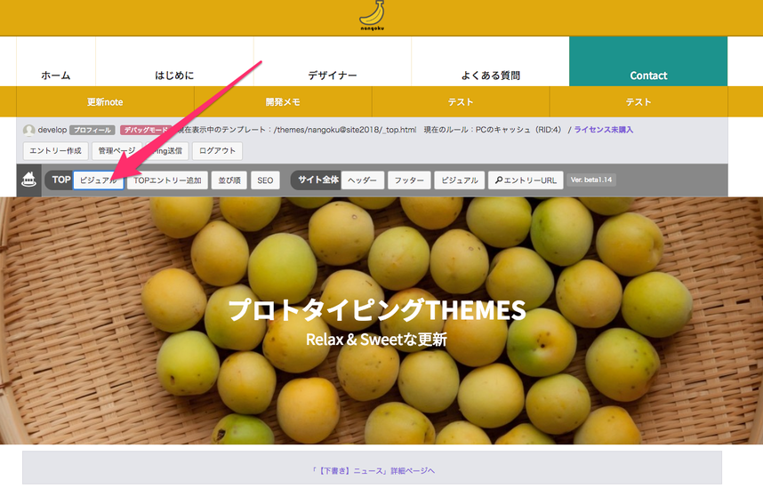Go to the デザイナー page

click(333, 76)
